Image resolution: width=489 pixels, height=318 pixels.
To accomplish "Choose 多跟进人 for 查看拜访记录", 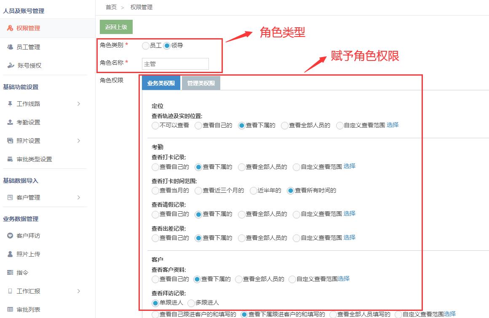I will [191, 303].
